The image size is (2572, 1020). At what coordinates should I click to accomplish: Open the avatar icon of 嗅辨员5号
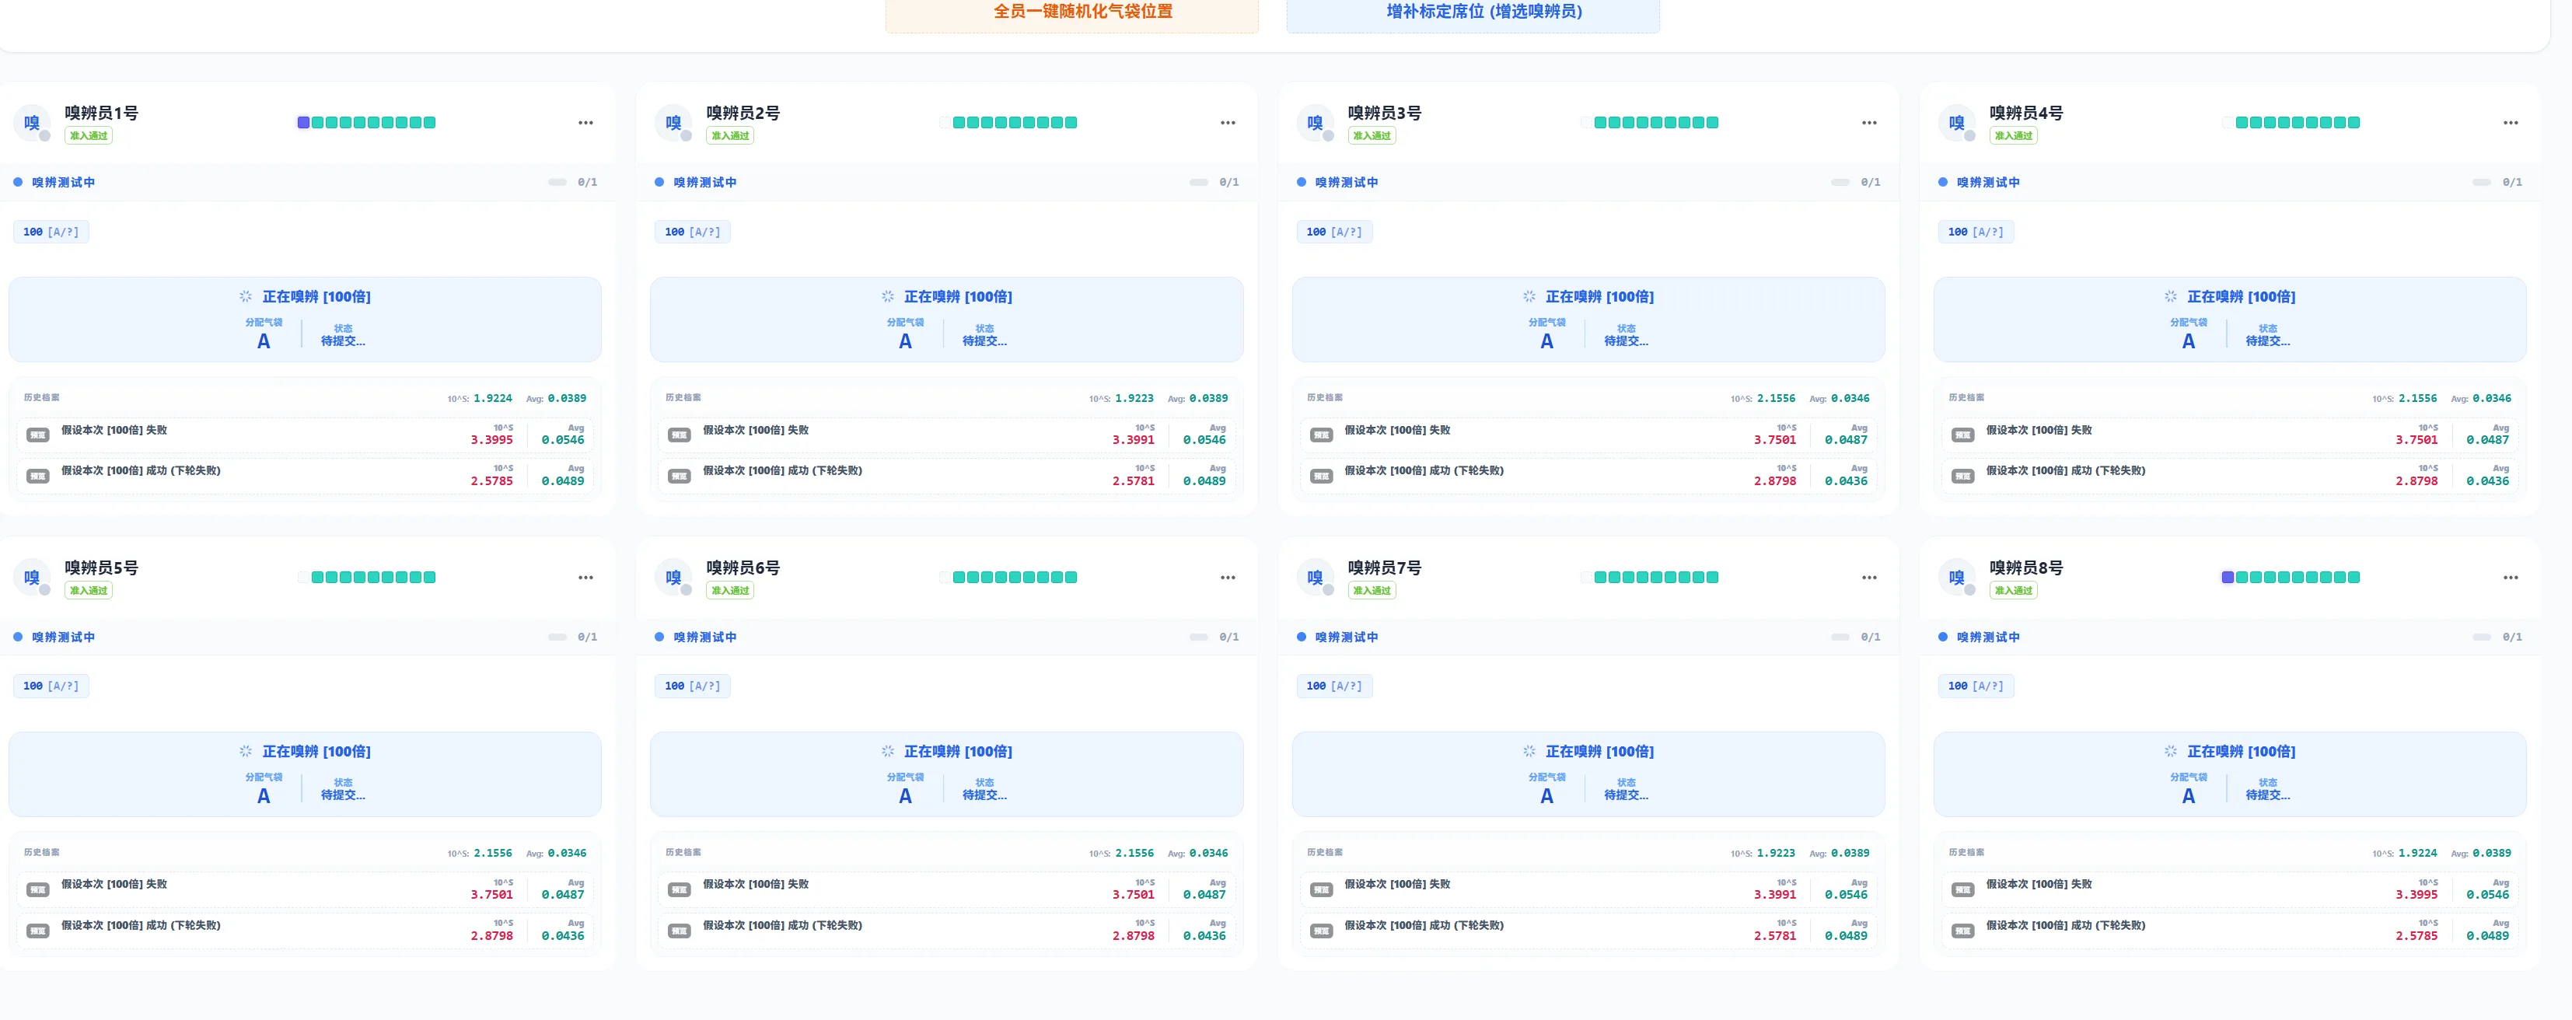[x=32, y=578]
